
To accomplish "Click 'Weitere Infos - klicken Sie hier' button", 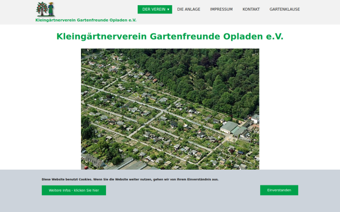I will pyautogui.click(x=74, y=191).
